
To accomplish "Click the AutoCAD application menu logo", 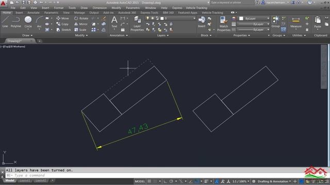I will pos(4,4).
